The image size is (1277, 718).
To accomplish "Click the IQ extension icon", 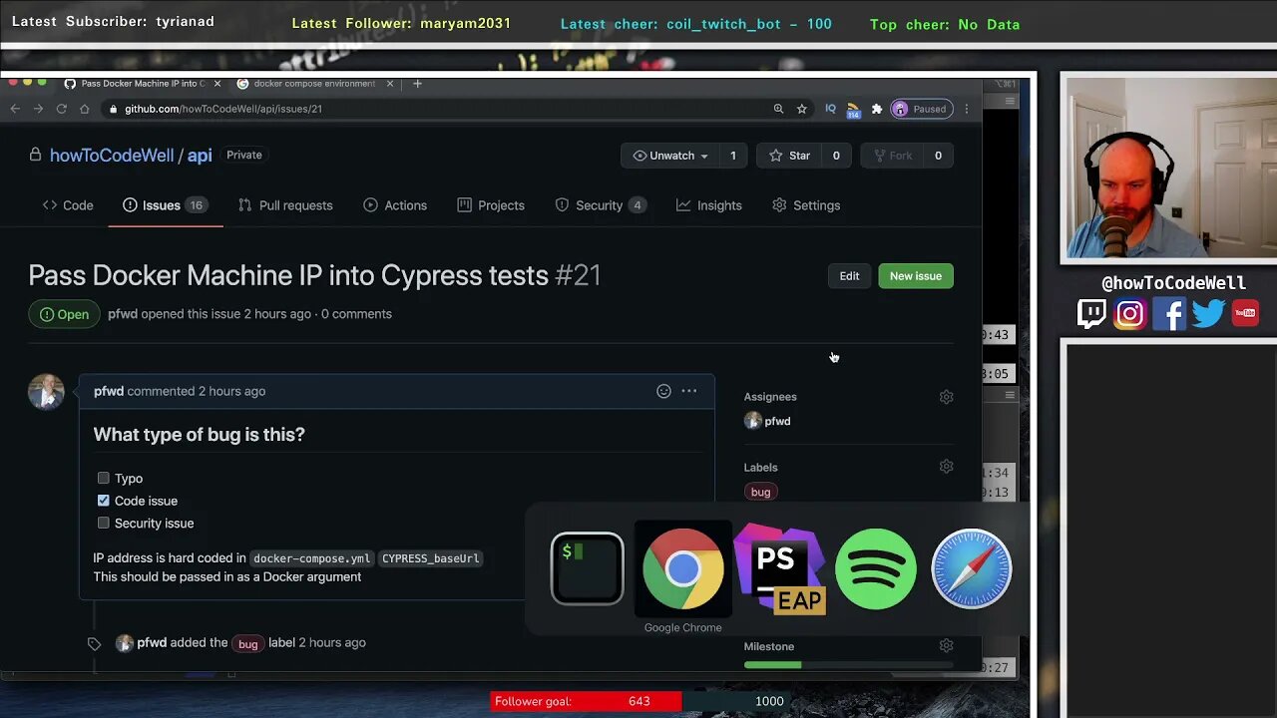I will coord(830,109).
